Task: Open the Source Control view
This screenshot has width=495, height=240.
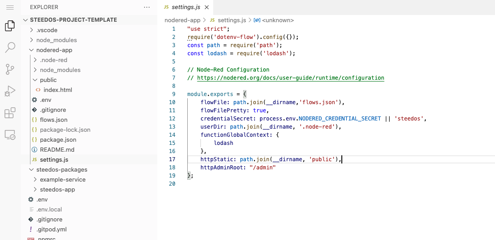Action: (x=10, y=69)
